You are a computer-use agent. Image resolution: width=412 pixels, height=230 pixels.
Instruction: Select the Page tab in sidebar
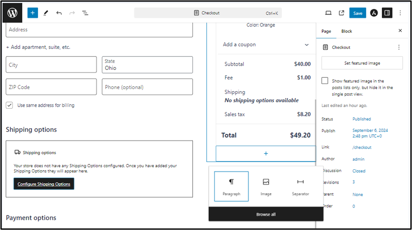(x=326, y=31)
